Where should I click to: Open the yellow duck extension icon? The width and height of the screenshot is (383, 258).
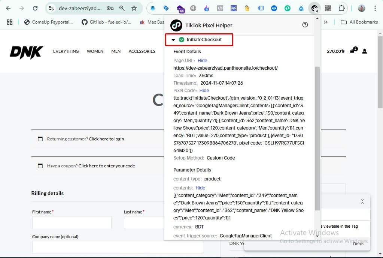(x=247, y=8)
